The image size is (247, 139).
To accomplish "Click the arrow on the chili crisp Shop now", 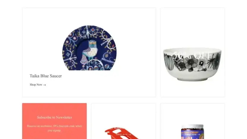I will (199, 135).
